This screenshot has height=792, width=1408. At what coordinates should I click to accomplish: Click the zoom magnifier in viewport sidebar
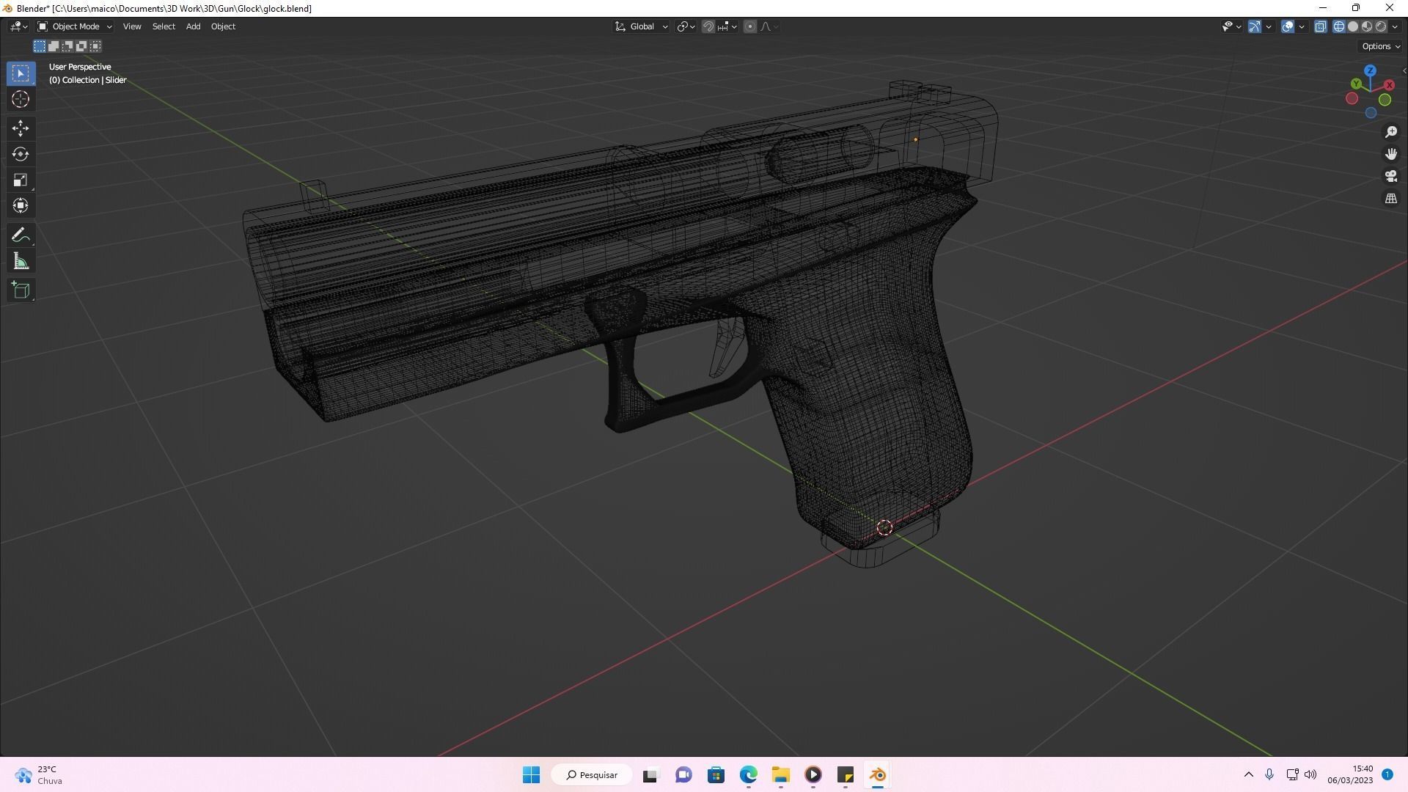tap(1390, 132)
